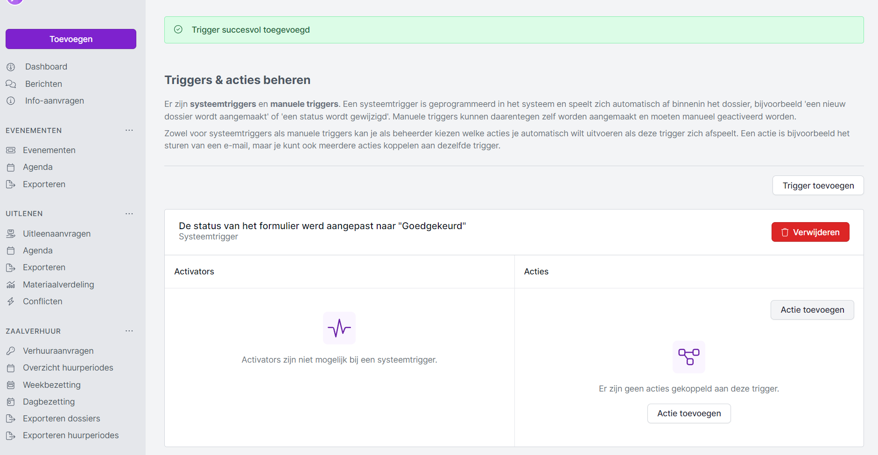Click the Evenementen ticket icon
The width and height of the screenshot is (878, 455).
coord(11,150)
